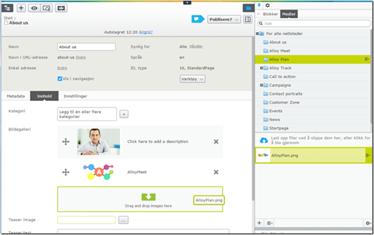Open the Blokker tab
Image resolution: width=374 pixels, height=235 pixels.
tap(270, 14)
